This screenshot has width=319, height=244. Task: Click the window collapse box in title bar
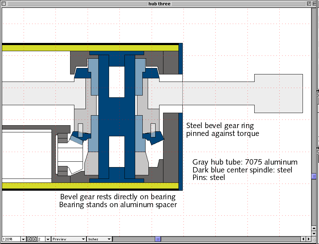[x=314, y=4]
